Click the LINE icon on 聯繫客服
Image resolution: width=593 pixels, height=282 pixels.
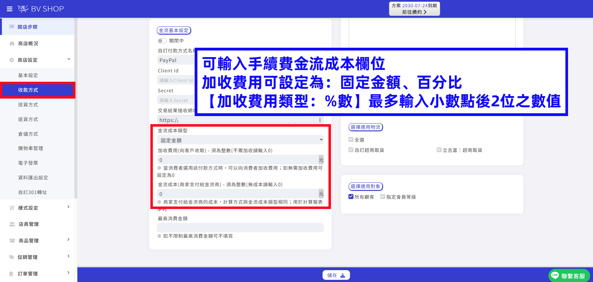555,275
